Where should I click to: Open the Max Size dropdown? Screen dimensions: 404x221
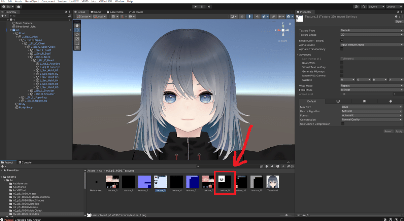tap(372, 107)
